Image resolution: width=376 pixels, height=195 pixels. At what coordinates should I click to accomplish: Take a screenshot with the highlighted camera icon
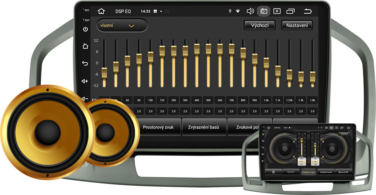pyautogui.click(x=264, y=11)
